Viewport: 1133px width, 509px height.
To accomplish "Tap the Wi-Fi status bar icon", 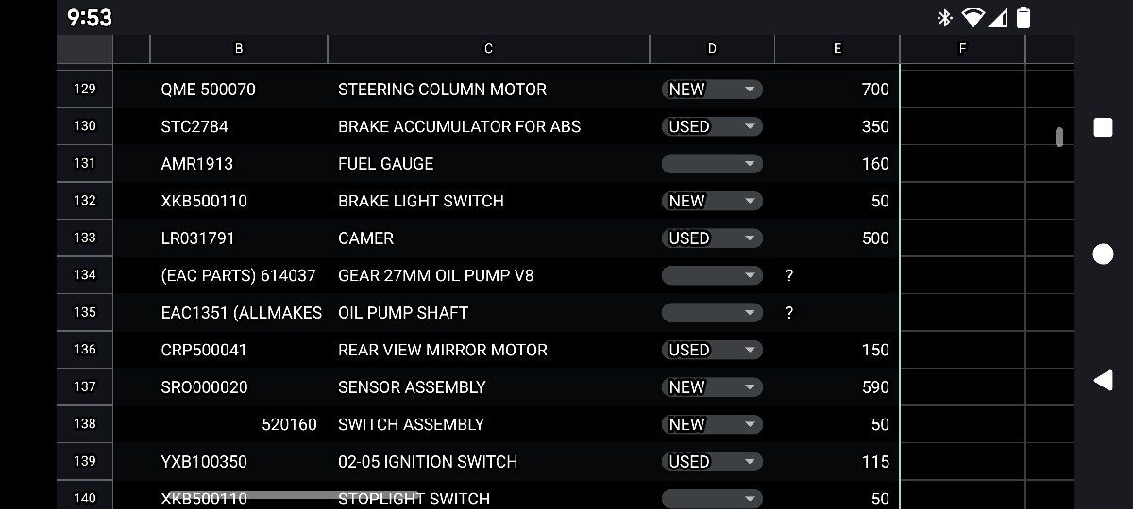I will (x=972, y=17).
